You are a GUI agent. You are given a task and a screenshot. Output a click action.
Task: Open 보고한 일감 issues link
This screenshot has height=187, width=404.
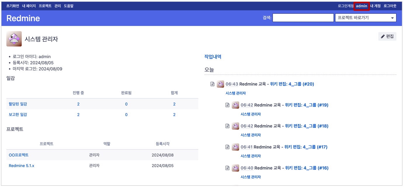click(18, 115)
